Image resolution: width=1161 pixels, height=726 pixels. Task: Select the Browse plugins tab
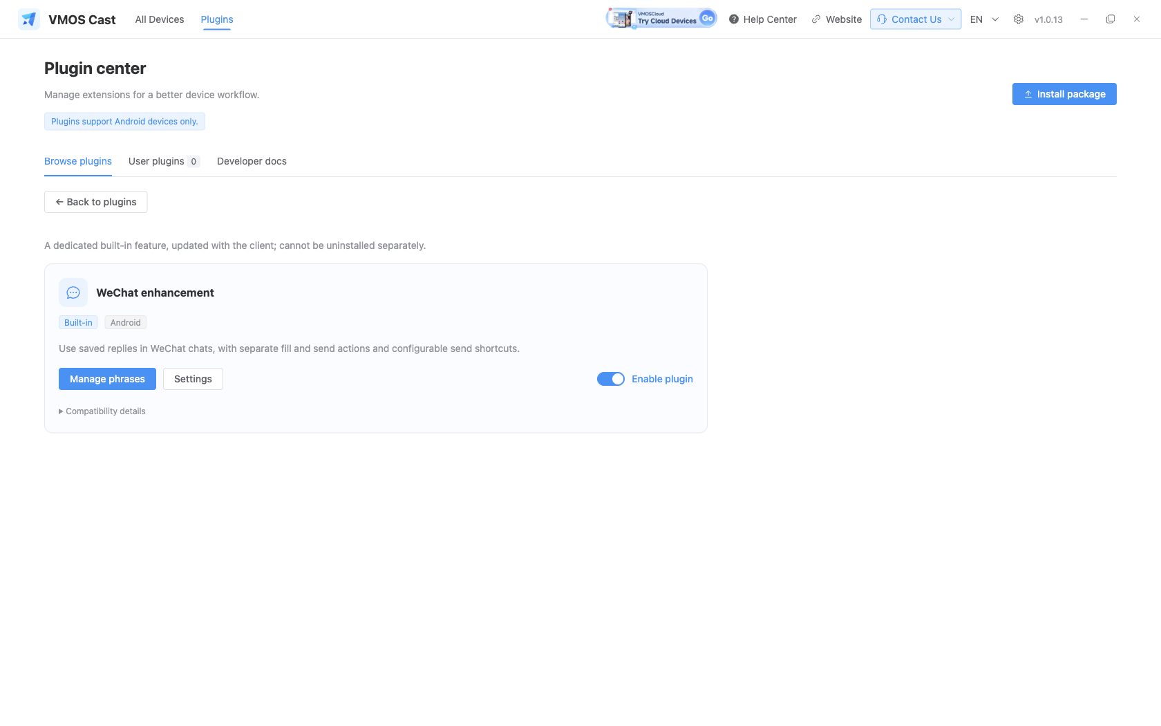78,161
